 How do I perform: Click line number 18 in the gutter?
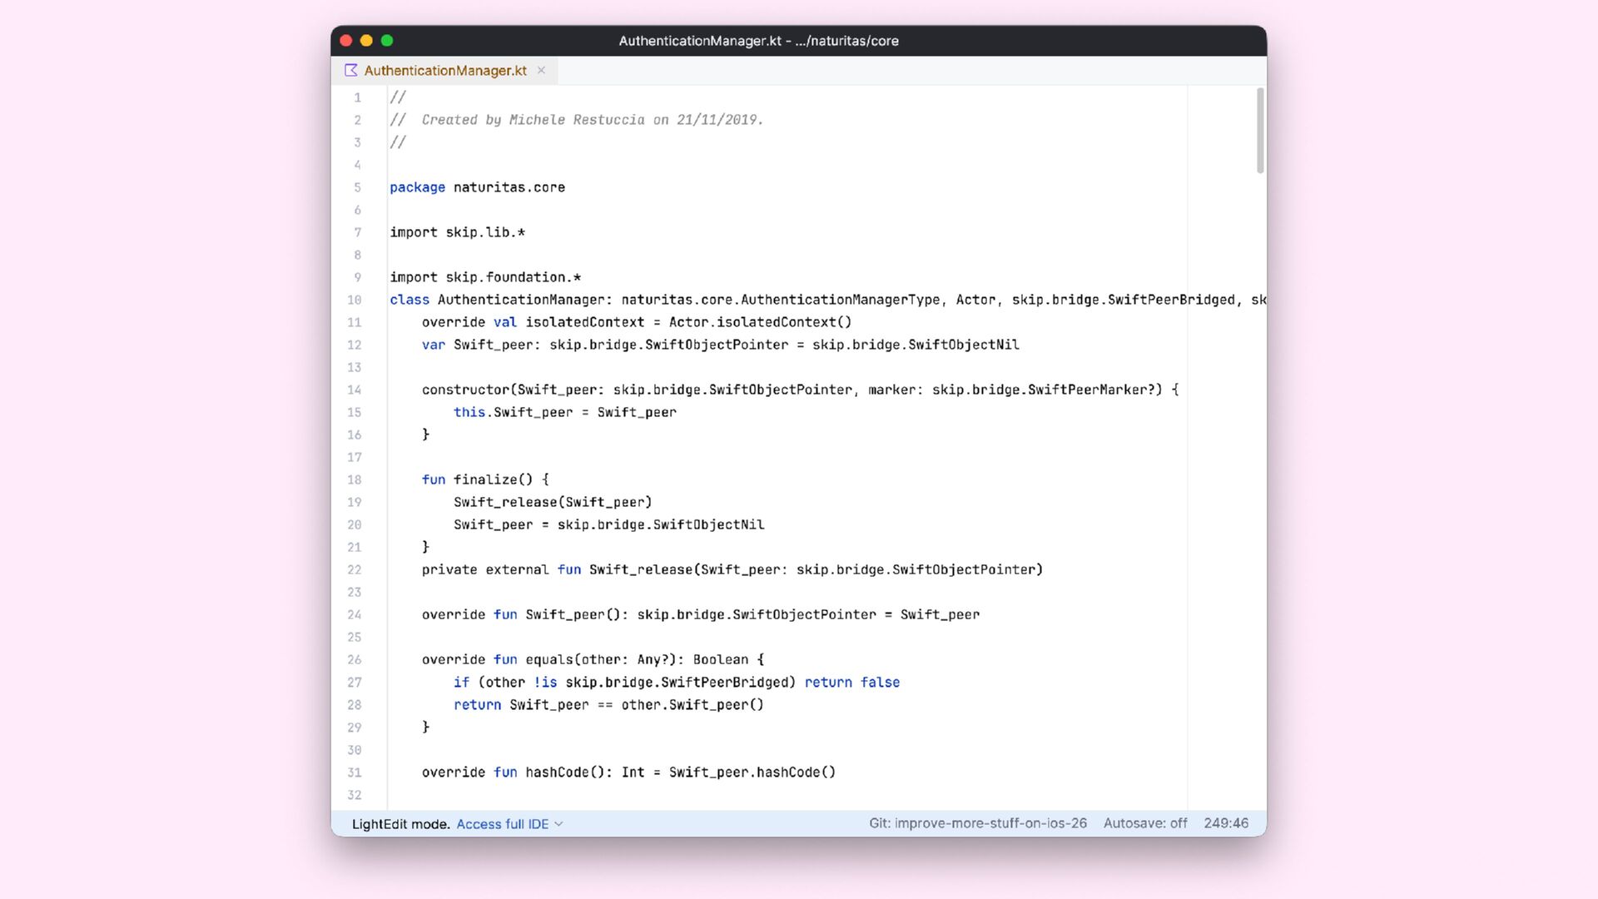coord(355,480)
